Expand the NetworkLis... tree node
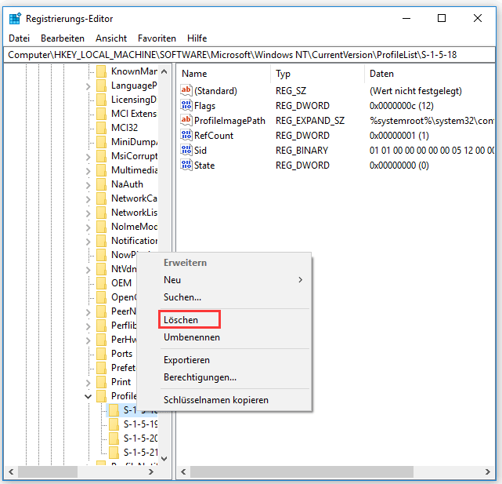502x484 pixels. click(88, 213)
